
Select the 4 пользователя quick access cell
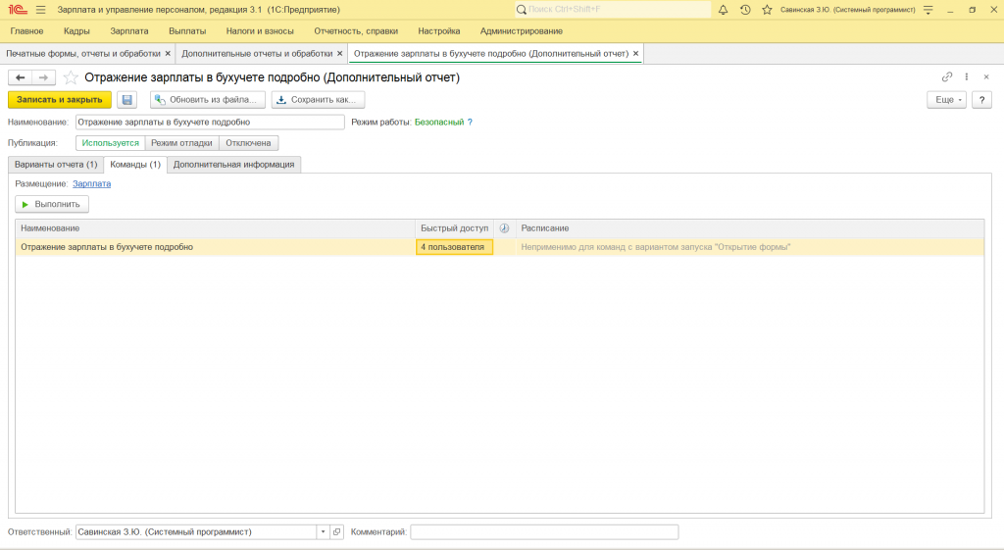(x=455, y=247)
